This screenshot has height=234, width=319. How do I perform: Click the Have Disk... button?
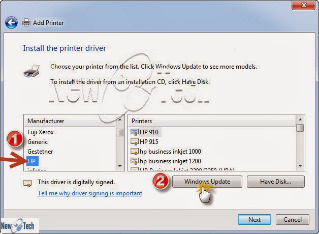tap(276, 182)
